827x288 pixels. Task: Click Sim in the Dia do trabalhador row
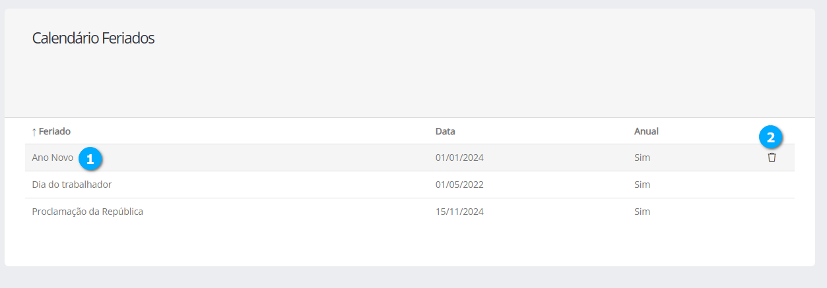(x=642, y=185)
